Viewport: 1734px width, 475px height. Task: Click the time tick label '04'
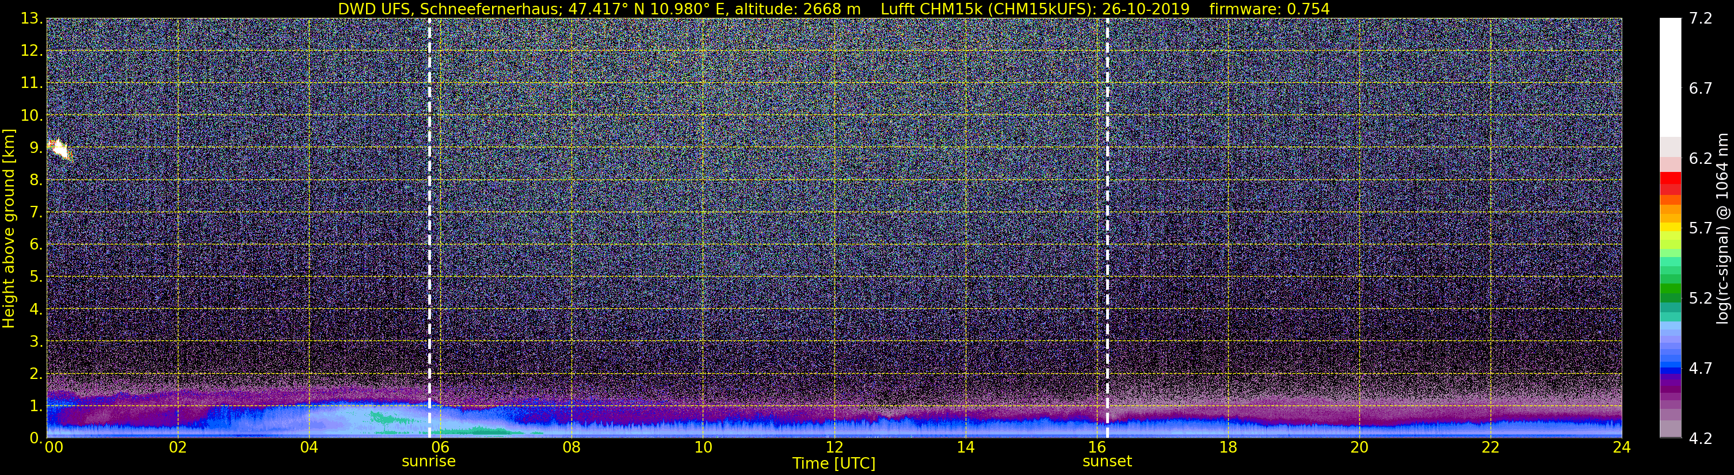point(309,447)
